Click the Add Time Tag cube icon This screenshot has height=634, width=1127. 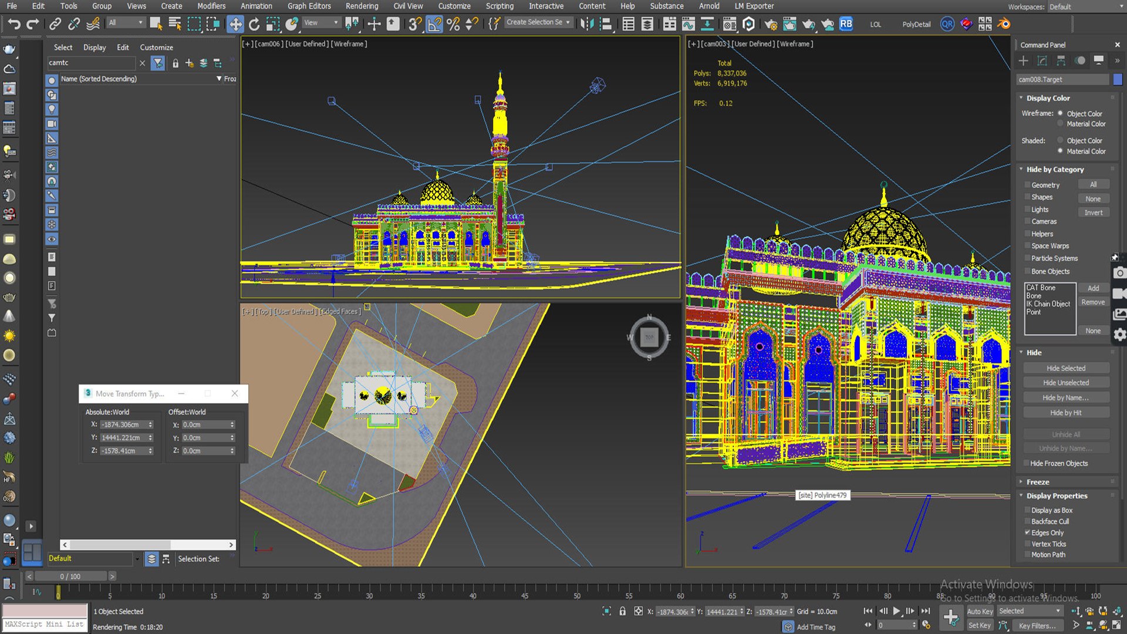(x=788, y=627)
